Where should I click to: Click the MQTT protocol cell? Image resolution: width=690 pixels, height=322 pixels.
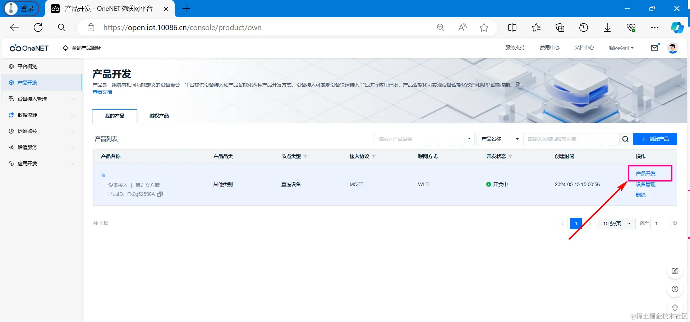point(356,184)
